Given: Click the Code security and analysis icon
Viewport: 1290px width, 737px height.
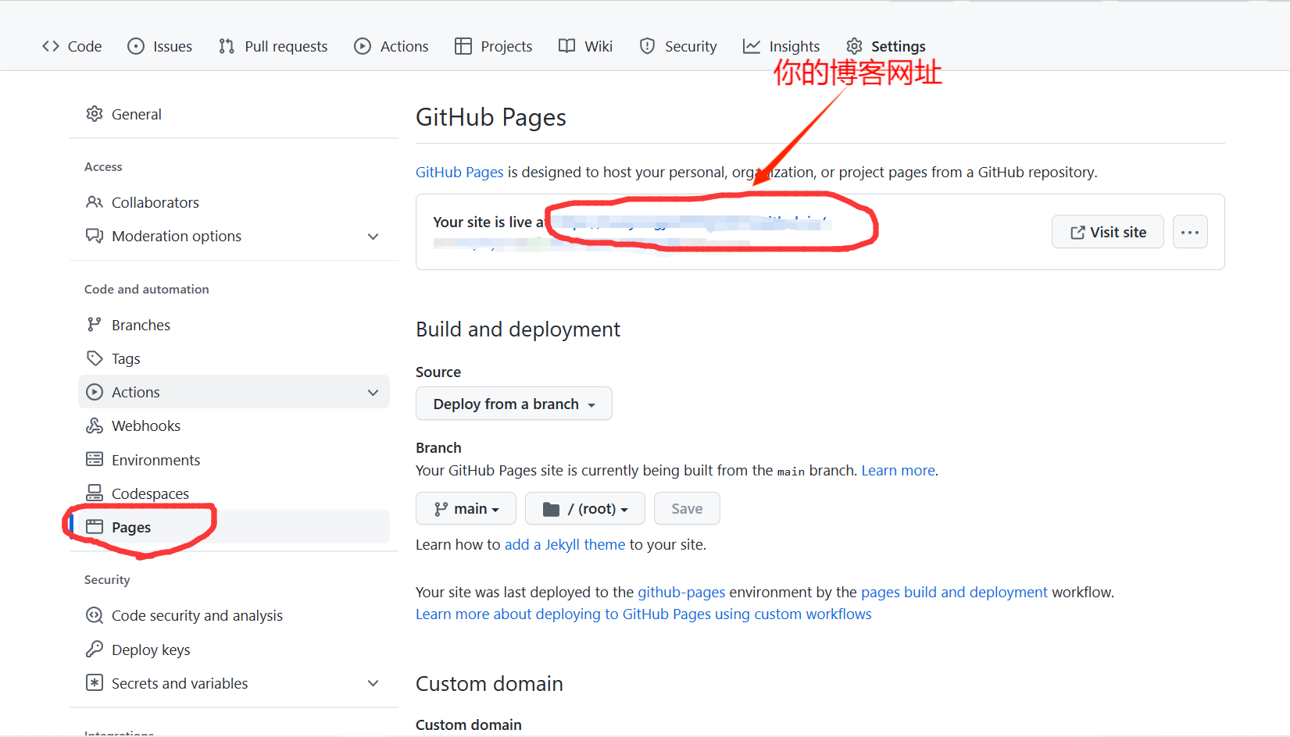Looking at the screenshot, I should pyautogui.click(x=95, y=615).
